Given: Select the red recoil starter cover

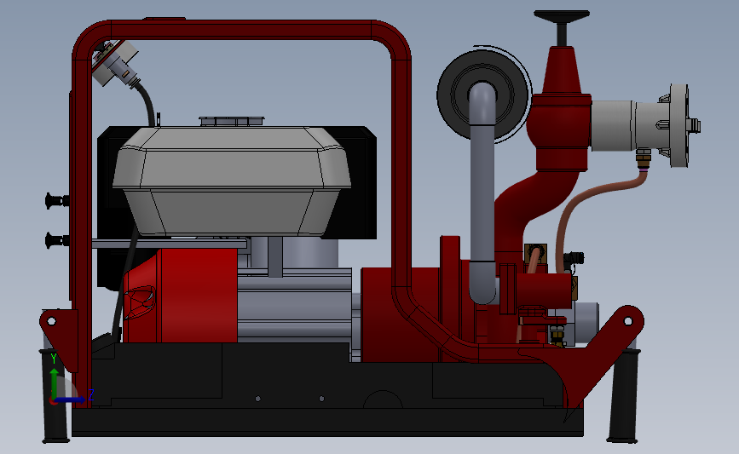Looking at the screenshot, I should pyautogui.click(x=180, y=296).
